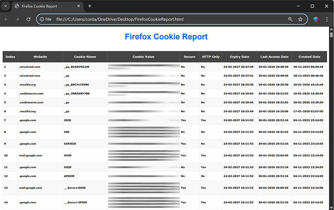Open a new tab with plus button
This screenshot has width=334, height=210.
[x=90, y=6]
